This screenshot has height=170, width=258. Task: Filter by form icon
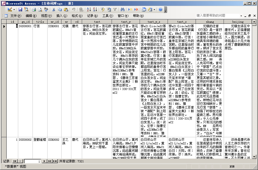point(109,10)
